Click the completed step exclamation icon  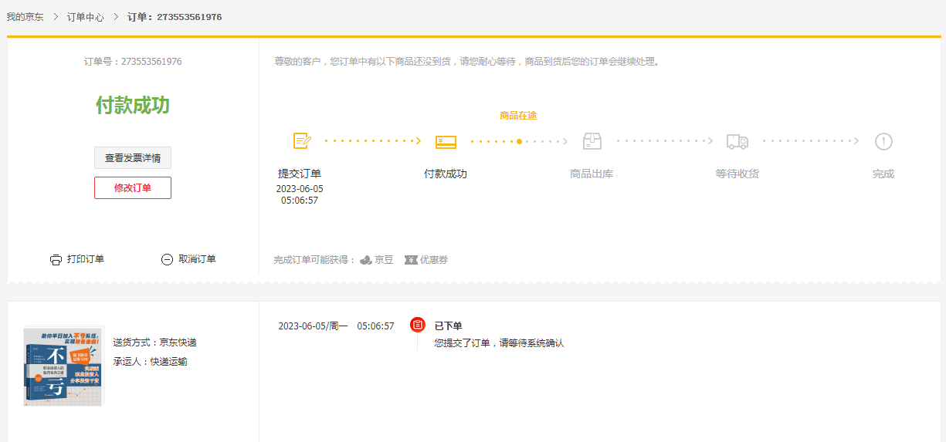click(883, 141)
